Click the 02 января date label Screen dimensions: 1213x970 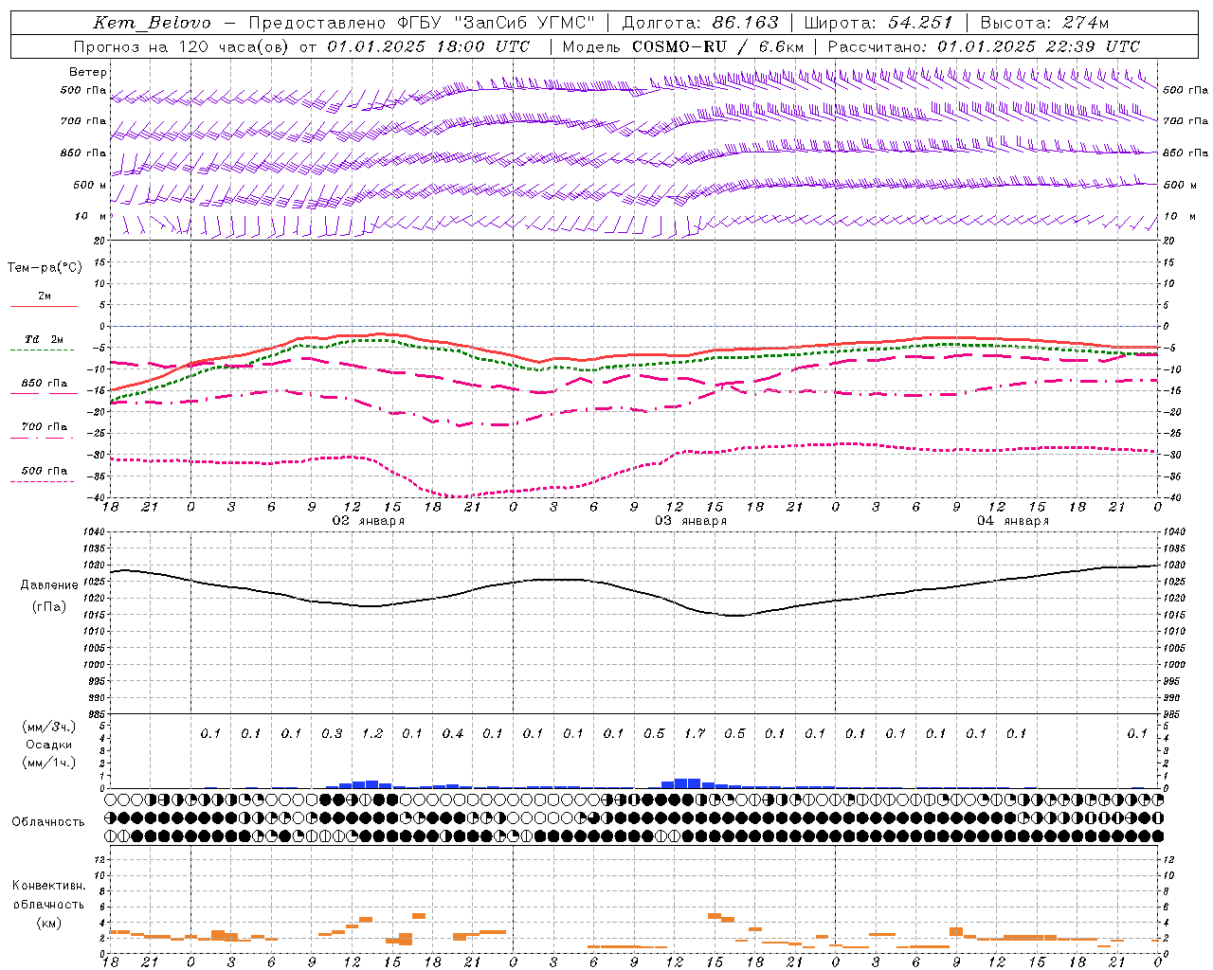click(x=368, y=521)
